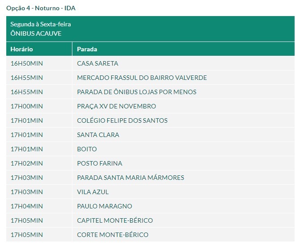
Task: Click the 'Horário' column header
Action: pos(22,49)
